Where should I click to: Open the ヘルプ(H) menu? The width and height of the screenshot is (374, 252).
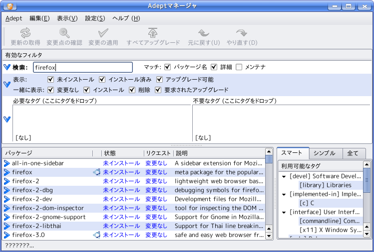(126, 18)
